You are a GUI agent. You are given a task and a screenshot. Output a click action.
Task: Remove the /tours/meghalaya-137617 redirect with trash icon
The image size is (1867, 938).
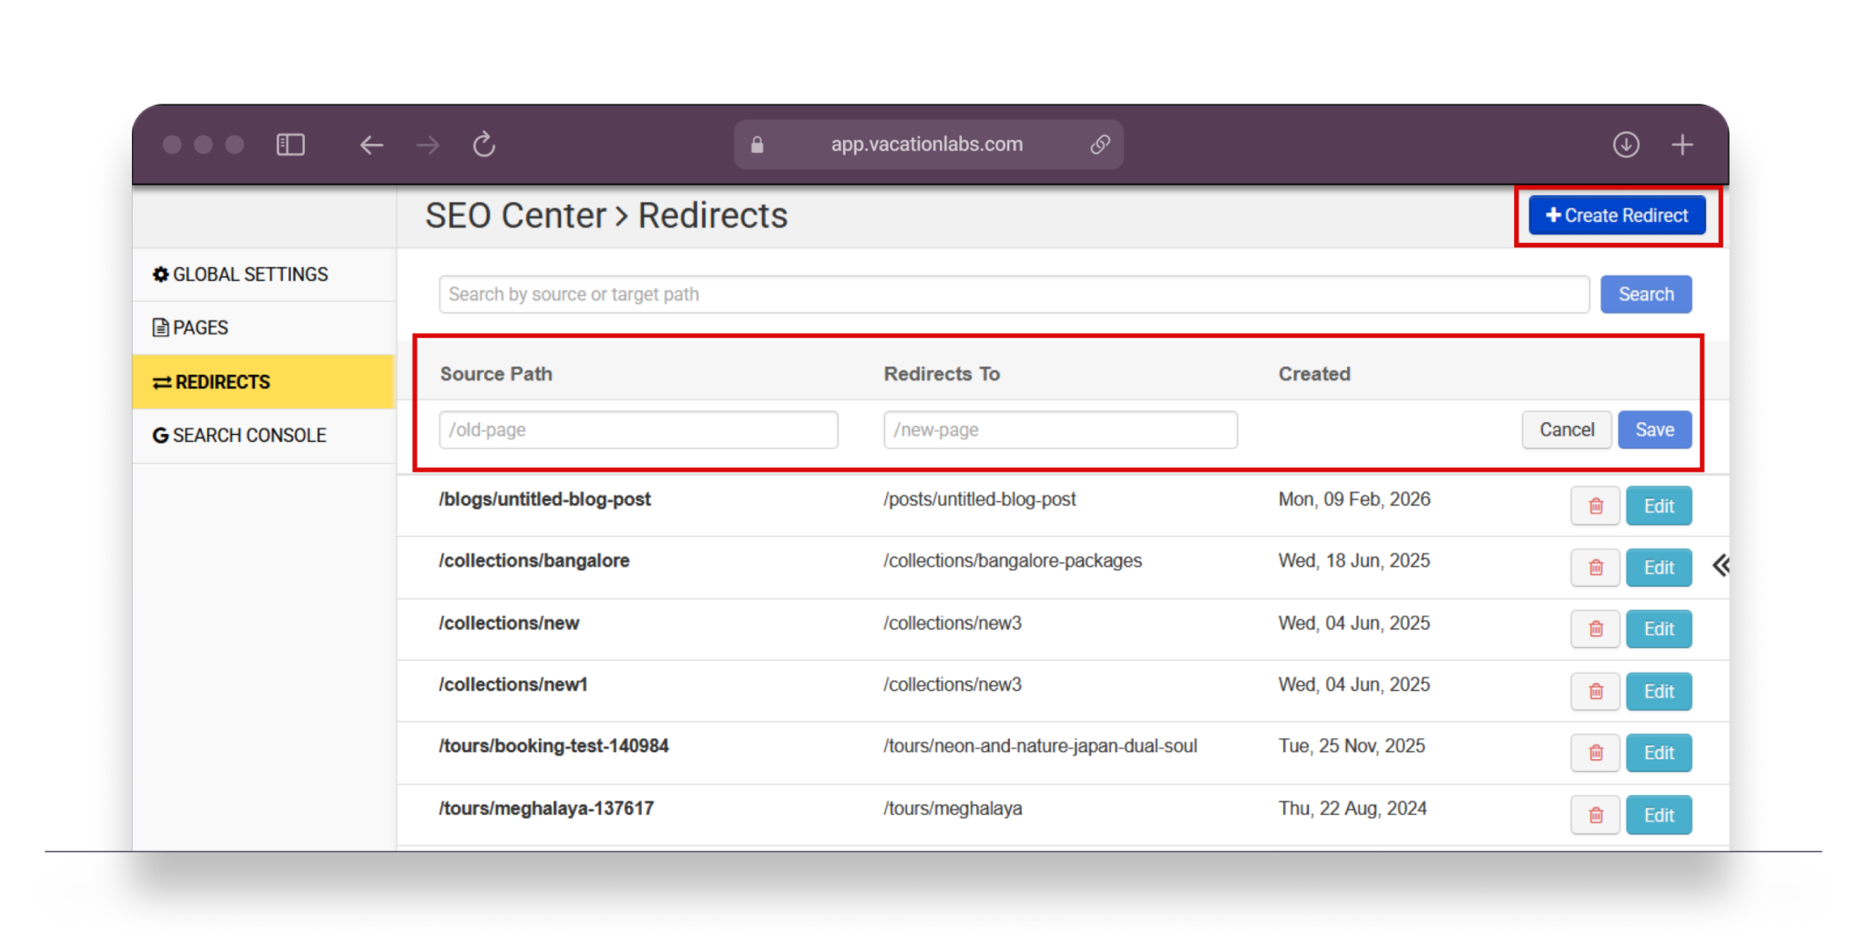(x=1595, y=815)
